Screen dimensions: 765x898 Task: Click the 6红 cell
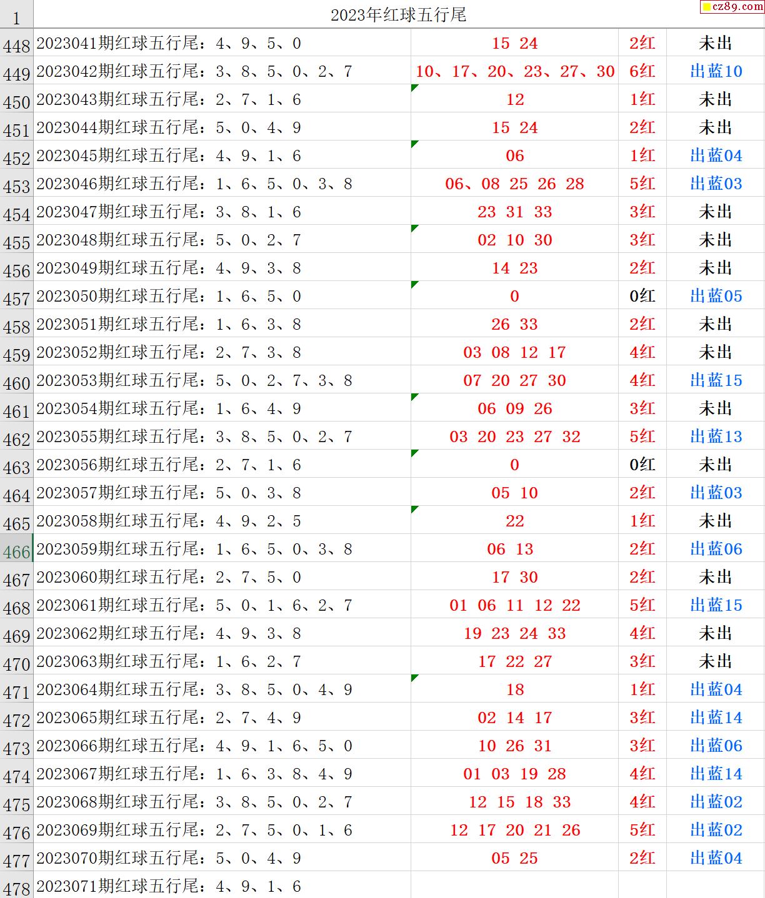[642, 71]
